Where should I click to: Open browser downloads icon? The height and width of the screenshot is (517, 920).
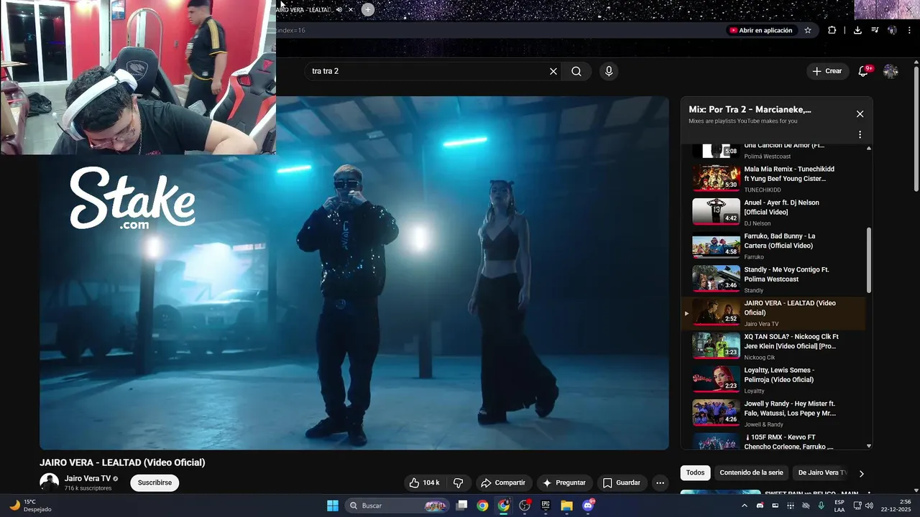point(857,30)
